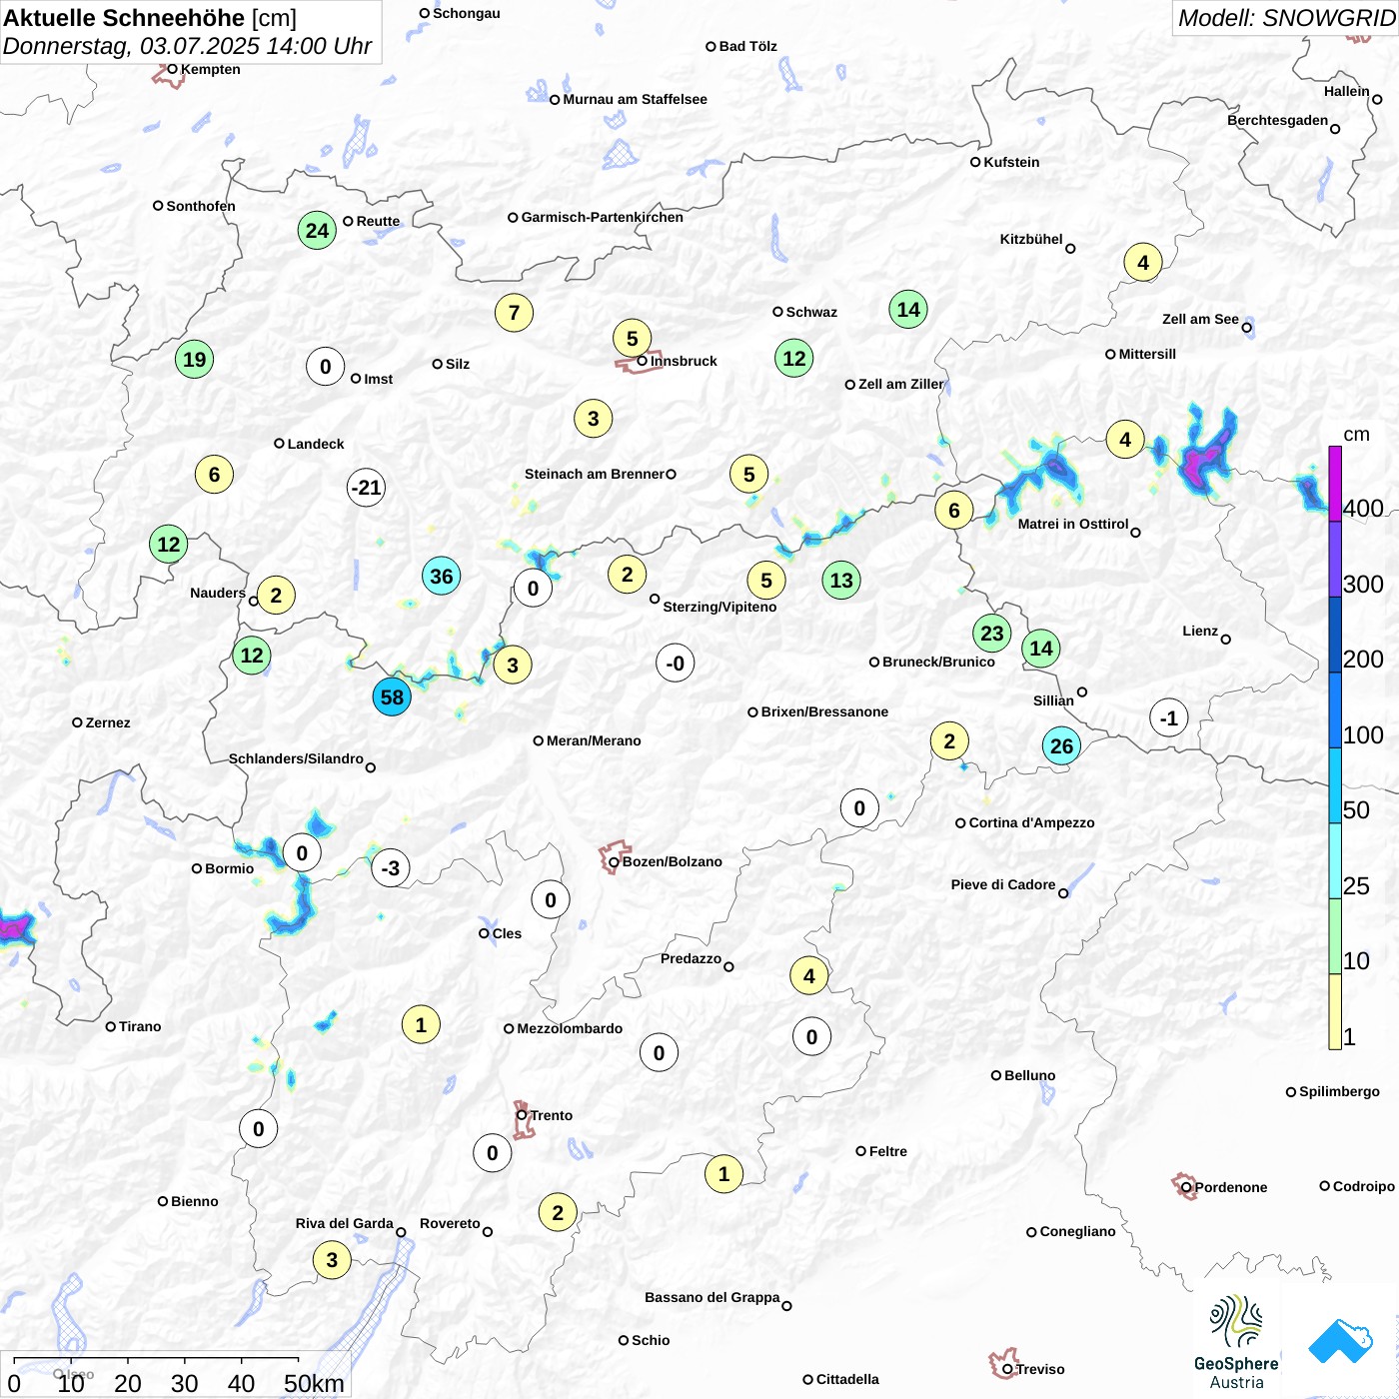Image resolution: width=1399 pixels, height=1399 pixels.
Task: Click the 'Bozen/Bolzano' city label
Action: coord(672,861)
